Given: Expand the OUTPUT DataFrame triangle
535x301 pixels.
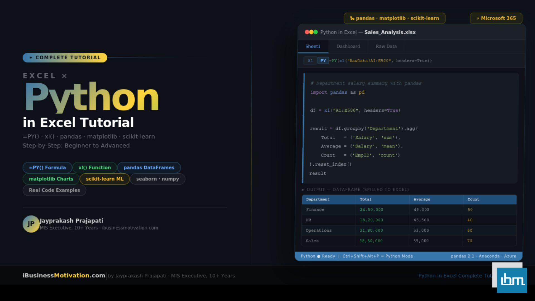Looking at the screenshot, I should point(303,190).
